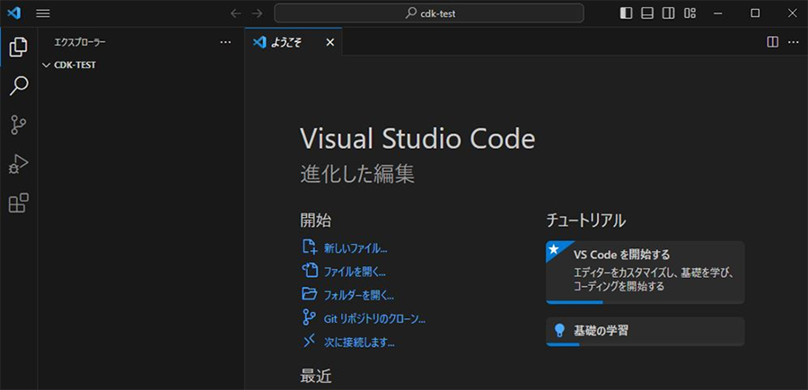Open the Search view icon
Image resolution: width=808 pixels, height=390 pixels.
(x=19, y=86)
